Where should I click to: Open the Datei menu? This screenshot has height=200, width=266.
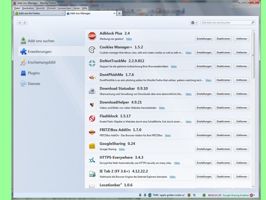17,8
